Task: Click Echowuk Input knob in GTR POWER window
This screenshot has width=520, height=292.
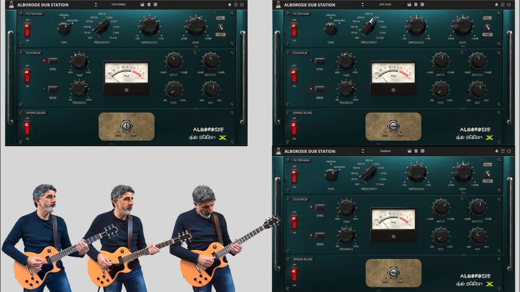Action: 174,61
